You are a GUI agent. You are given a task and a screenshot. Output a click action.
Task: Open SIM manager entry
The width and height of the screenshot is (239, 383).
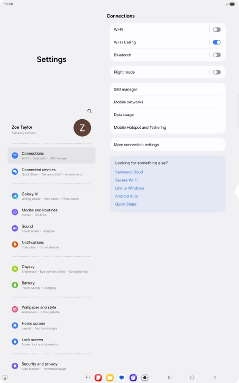tap(168, 90)
